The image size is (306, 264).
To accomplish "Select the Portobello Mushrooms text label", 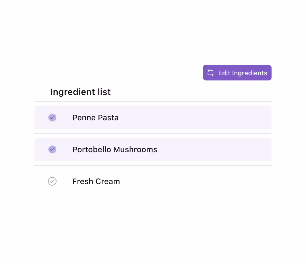I will point(115,150).
